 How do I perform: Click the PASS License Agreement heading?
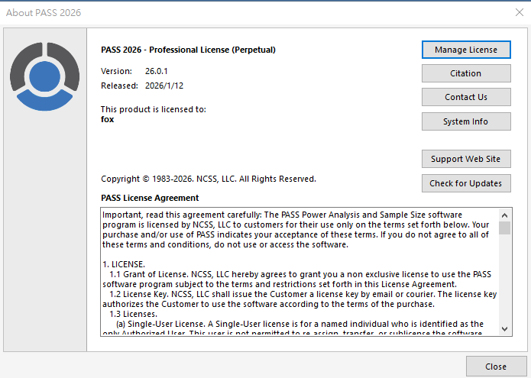[150, 198]
